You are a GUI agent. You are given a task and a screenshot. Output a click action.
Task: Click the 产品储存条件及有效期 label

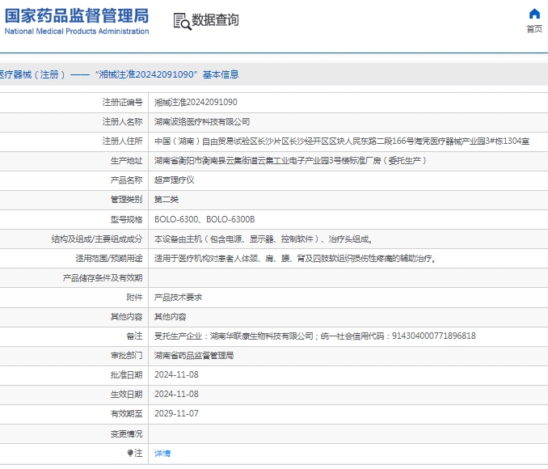(103, 278)
